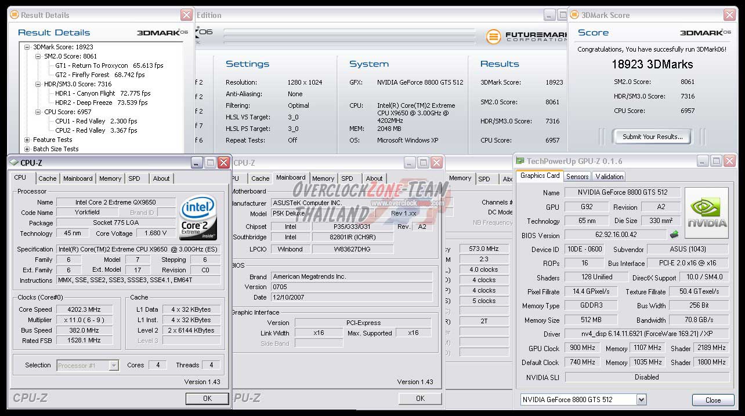
Task: Collapse the CPU Score: 6957 node
Action: click(x=38, y=112)
